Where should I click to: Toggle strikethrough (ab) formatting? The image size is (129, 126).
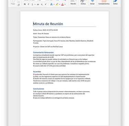pos(38,4)
